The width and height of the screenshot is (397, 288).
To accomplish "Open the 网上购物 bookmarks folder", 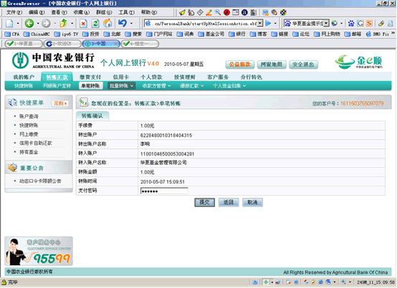I will pyautogui.click(x=327, y=34).
